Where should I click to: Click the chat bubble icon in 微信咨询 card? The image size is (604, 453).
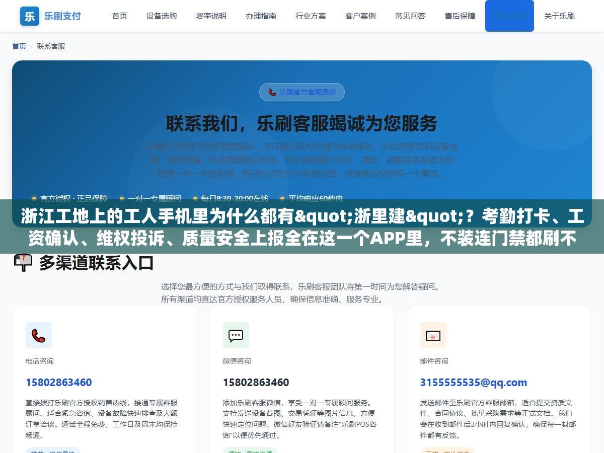(x=236, y=335)
